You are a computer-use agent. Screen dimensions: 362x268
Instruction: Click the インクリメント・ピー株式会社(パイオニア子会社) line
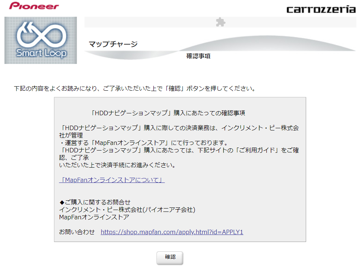click(x=127, y=210)
